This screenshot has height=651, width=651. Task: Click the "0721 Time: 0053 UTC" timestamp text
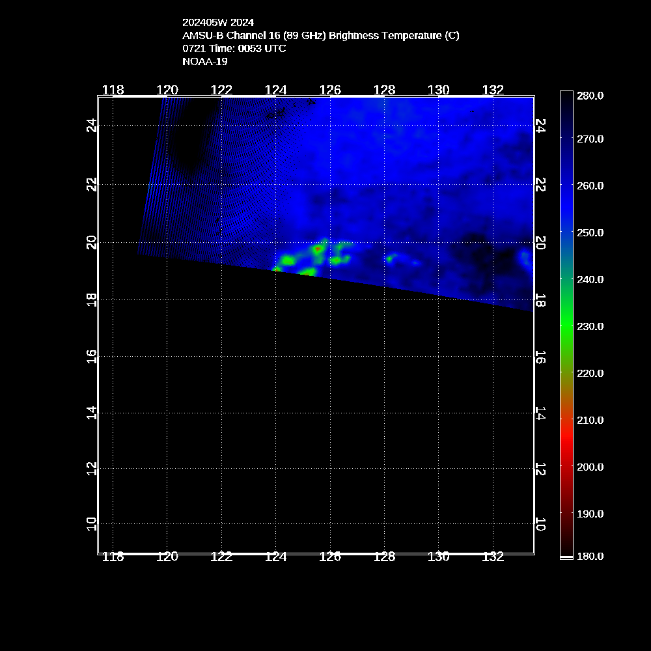coord(234,48)
